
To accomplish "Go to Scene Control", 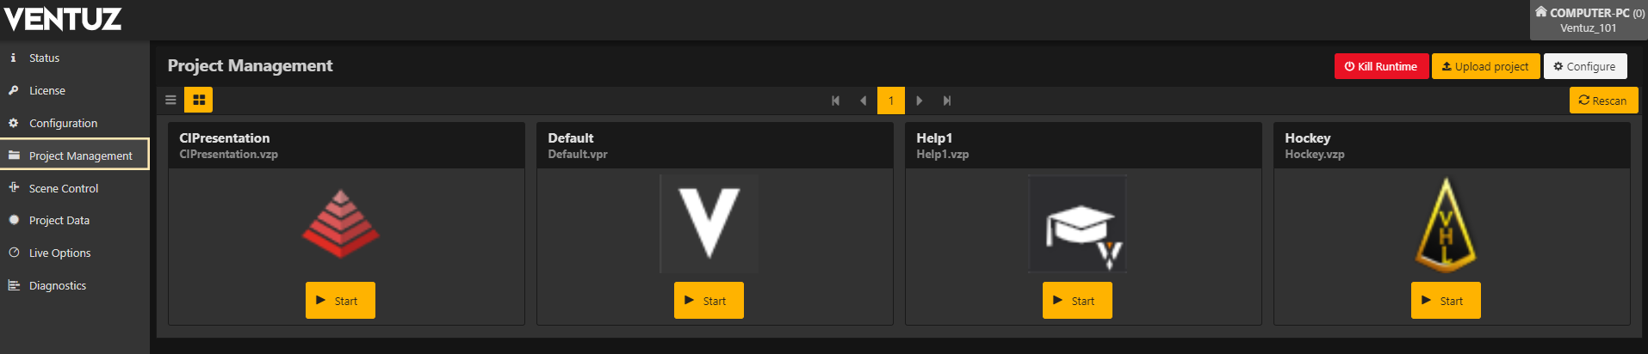I will 63,189.
